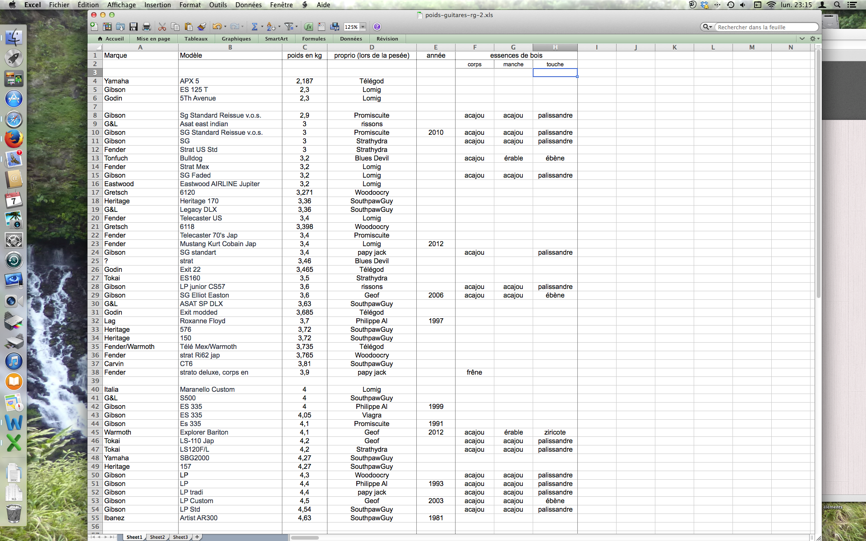Open the Media Browser icon

tap(335, 27)
